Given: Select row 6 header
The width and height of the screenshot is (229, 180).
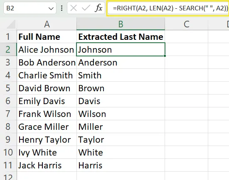Looking at the screenshot, I should click(x=8, y=101).
